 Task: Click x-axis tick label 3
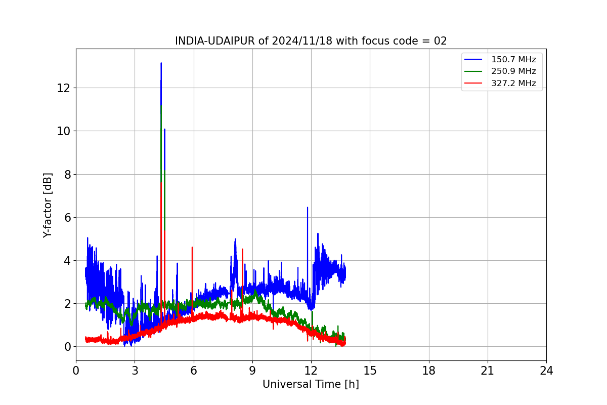135,371
